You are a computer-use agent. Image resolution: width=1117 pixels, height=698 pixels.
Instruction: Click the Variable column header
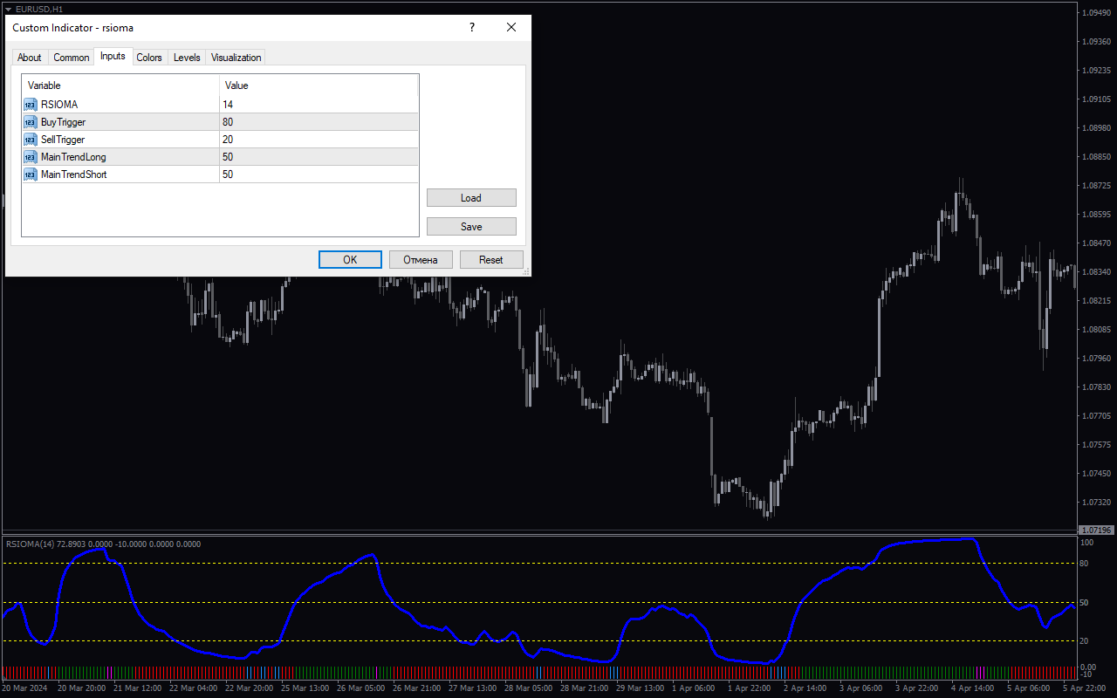pyautogui.click(x=120, y=86)
